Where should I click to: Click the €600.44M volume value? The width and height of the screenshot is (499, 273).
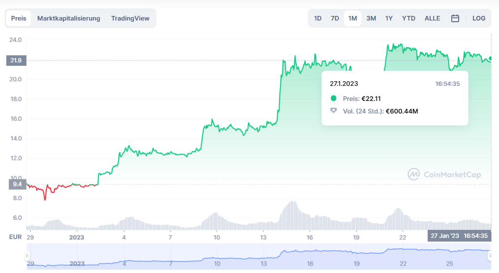pyautogui.click(x=402, y=111)
